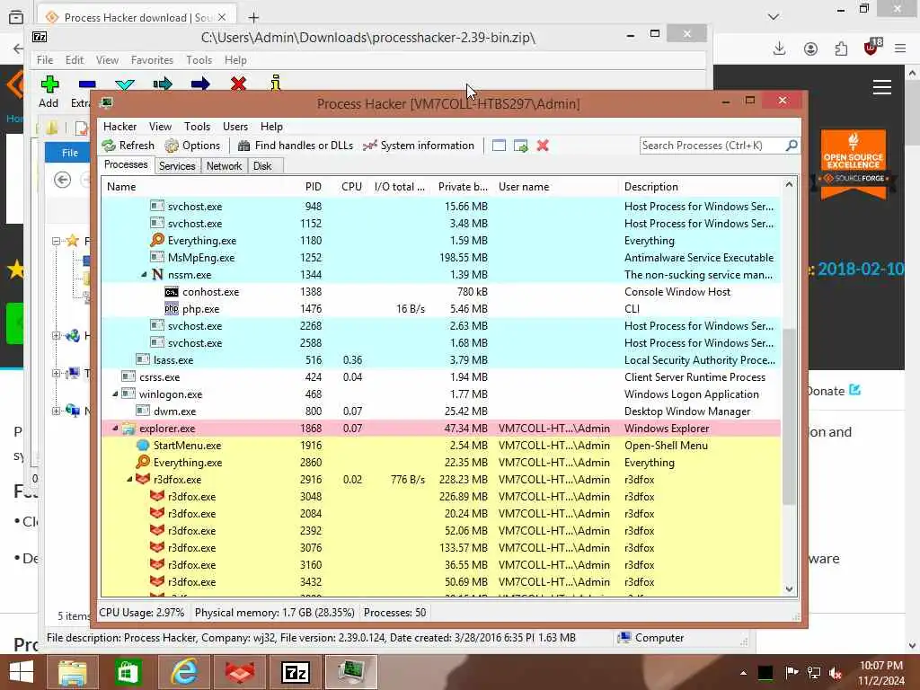Click the scroll down arrow of process list
920x690 pixels.
(789, 589)
